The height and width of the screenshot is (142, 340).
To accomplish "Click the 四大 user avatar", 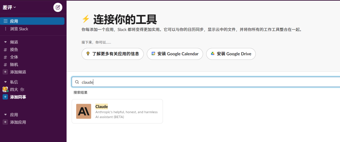I will (5, 89).
